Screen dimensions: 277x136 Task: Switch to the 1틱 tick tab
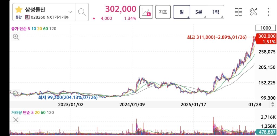click(216, 12)
